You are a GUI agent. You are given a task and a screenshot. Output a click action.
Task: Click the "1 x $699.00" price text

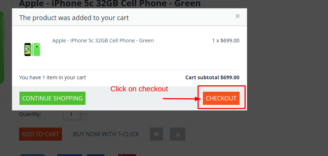pos(225,41)
